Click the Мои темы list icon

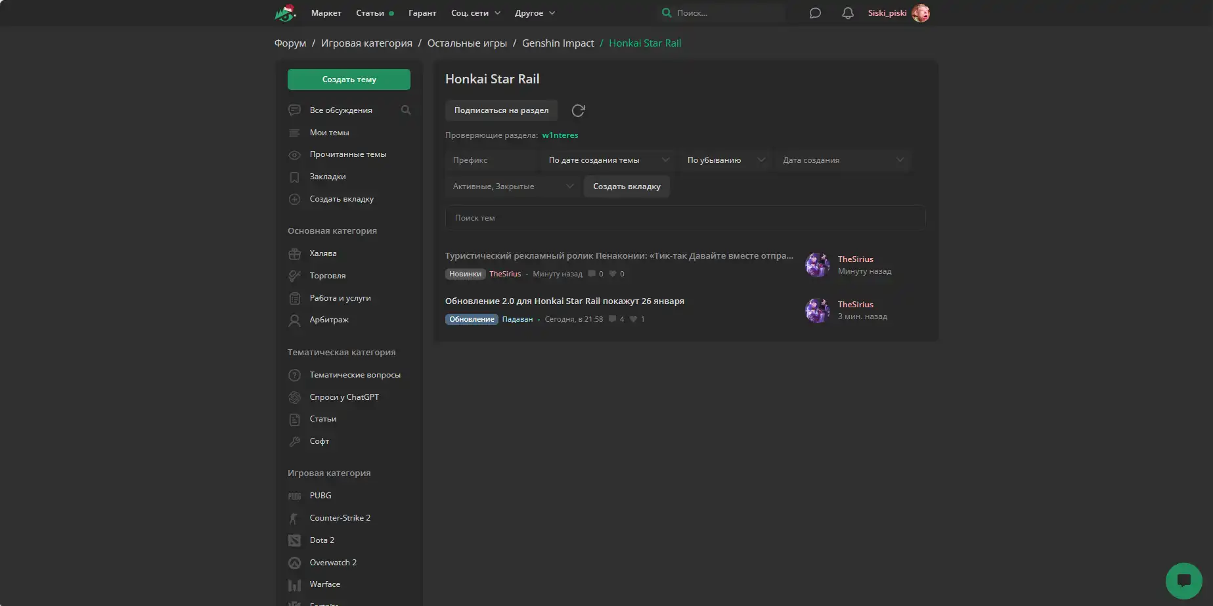coord(295,133)
